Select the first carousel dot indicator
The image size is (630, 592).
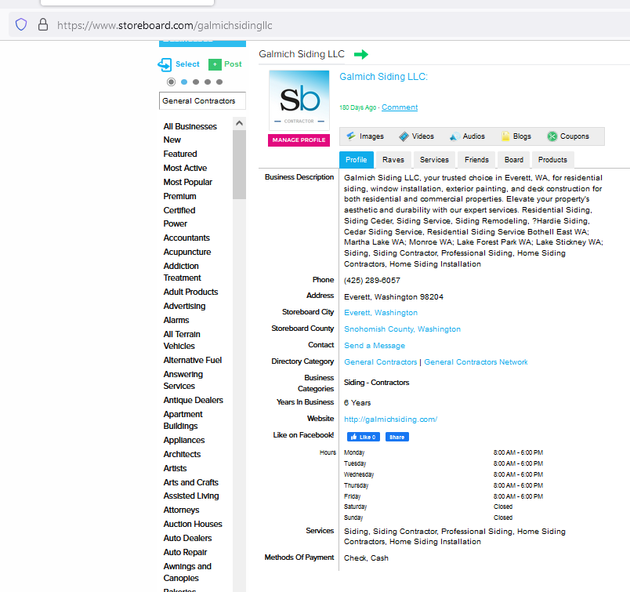click(171, 82)
